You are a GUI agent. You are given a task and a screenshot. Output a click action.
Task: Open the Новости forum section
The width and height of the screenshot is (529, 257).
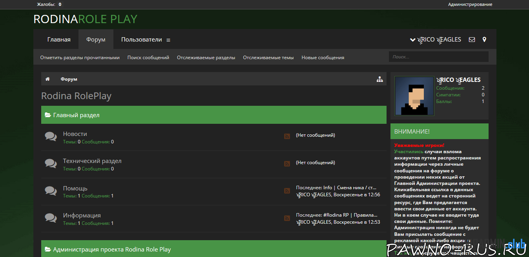click(x=75, y=134)
